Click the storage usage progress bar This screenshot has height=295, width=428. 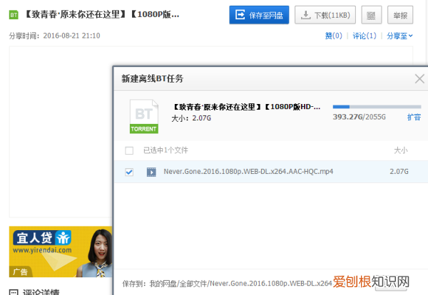pos(377,107)
